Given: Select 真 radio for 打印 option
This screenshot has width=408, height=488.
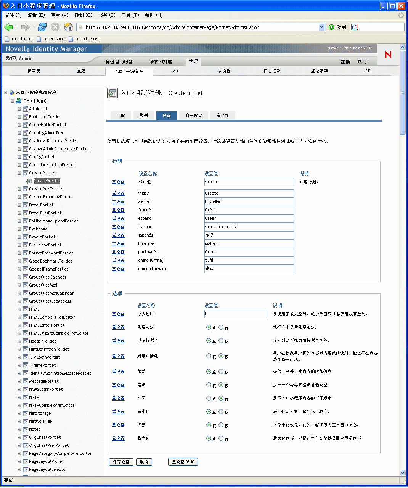Looking at the screenshot, I should pos(209,398).
